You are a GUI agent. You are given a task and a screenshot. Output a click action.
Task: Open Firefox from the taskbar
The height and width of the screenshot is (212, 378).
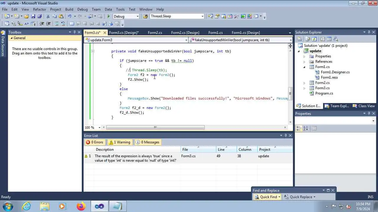pos(81,206)
